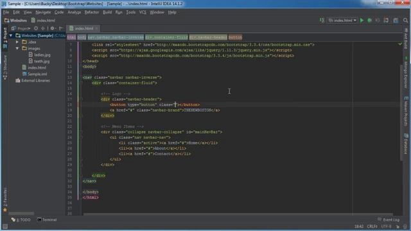The height and width of the screenshot is (231, 411).
Task: Click the greyed-out coverage run icon
Action: [x=378, y=21]
